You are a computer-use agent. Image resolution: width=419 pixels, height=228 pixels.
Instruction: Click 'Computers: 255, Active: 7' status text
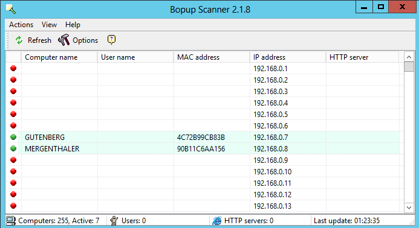tap(59, 221)
